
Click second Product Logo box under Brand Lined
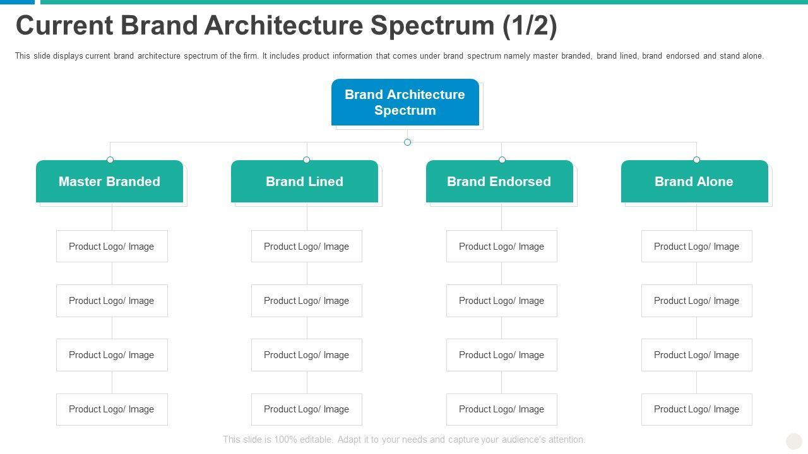[307, 301]
